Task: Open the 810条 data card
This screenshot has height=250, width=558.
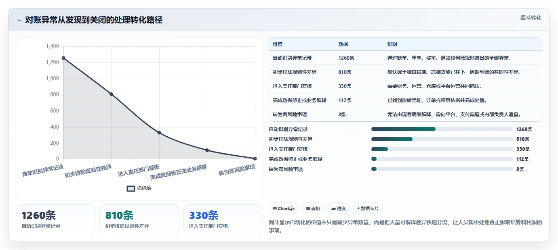Action: (x=139, y=219)
